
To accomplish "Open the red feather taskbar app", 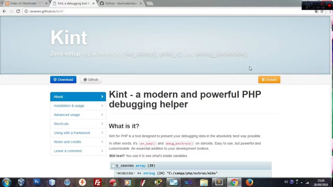I will (x=143, y=182).
